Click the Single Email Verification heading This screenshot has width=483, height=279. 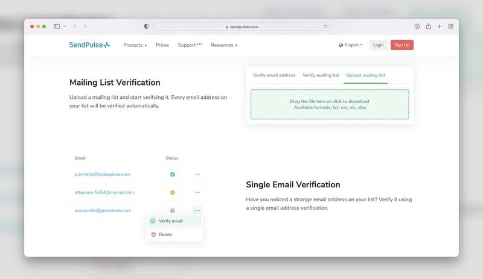pyautogui.click(x=293, y=184)
